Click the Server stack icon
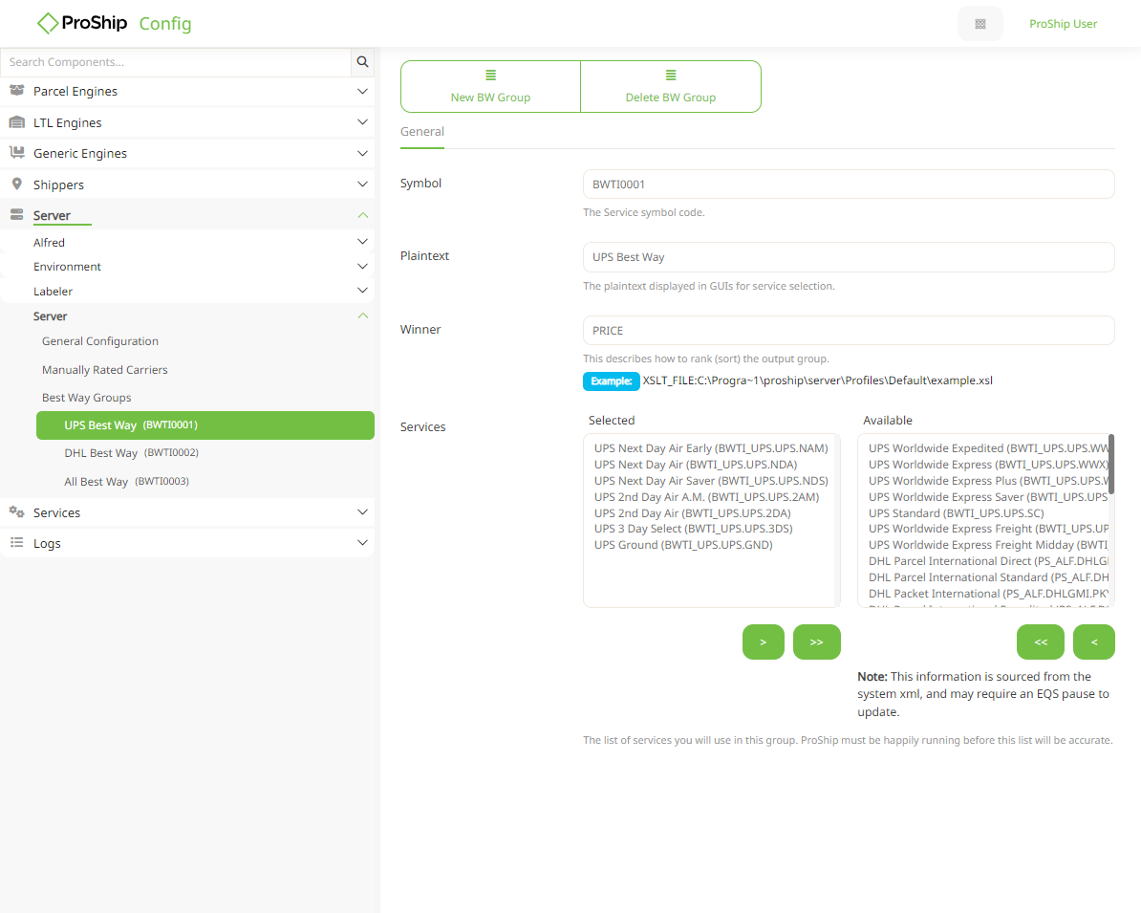Viewport: 1141px width, 913px height. point(17,215)
